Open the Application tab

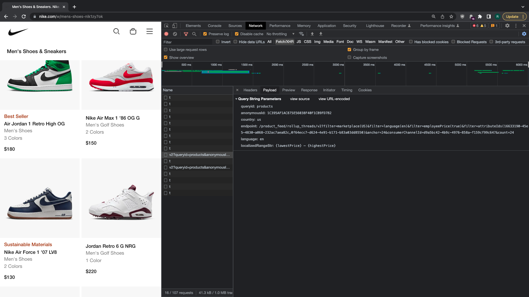point(326,26)
